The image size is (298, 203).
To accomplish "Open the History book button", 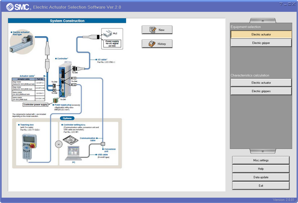I will (157, 44).
